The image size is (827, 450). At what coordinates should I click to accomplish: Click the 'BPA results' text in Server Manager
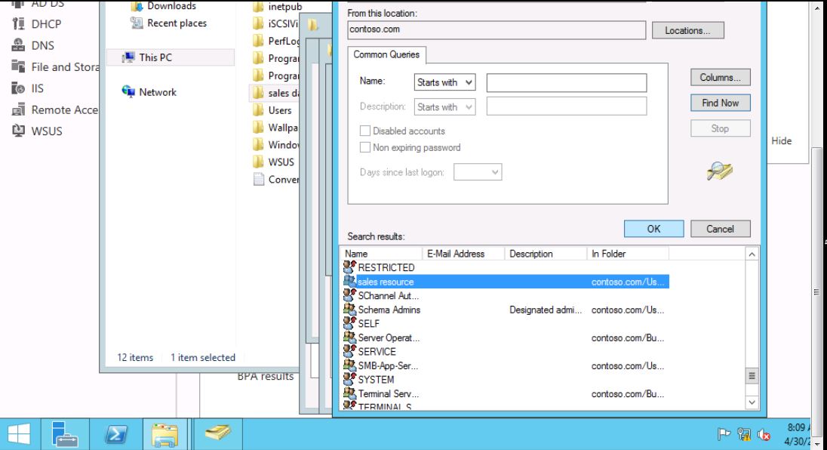266,376
